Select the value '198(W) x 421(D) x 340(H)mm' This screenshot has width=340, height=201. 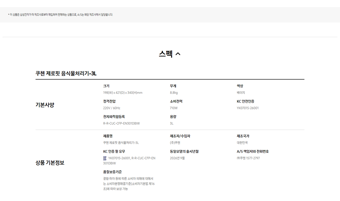point(123,93)
